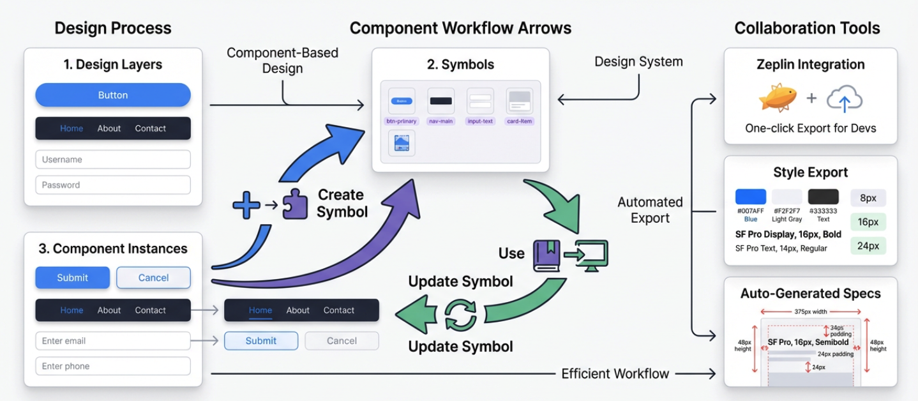Viewport: 918px width, 401px height.
Task: Select the btn-primary symbol thumbnail
Action: [x=402, y=102]
